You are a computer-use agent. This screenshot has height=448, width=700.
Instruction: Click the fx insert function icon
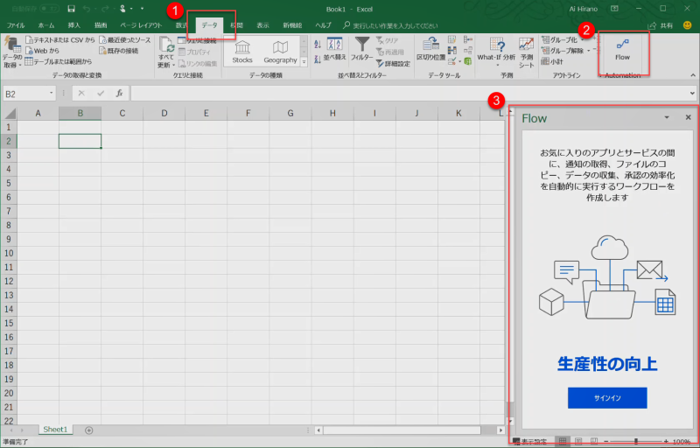click(119, 94)
